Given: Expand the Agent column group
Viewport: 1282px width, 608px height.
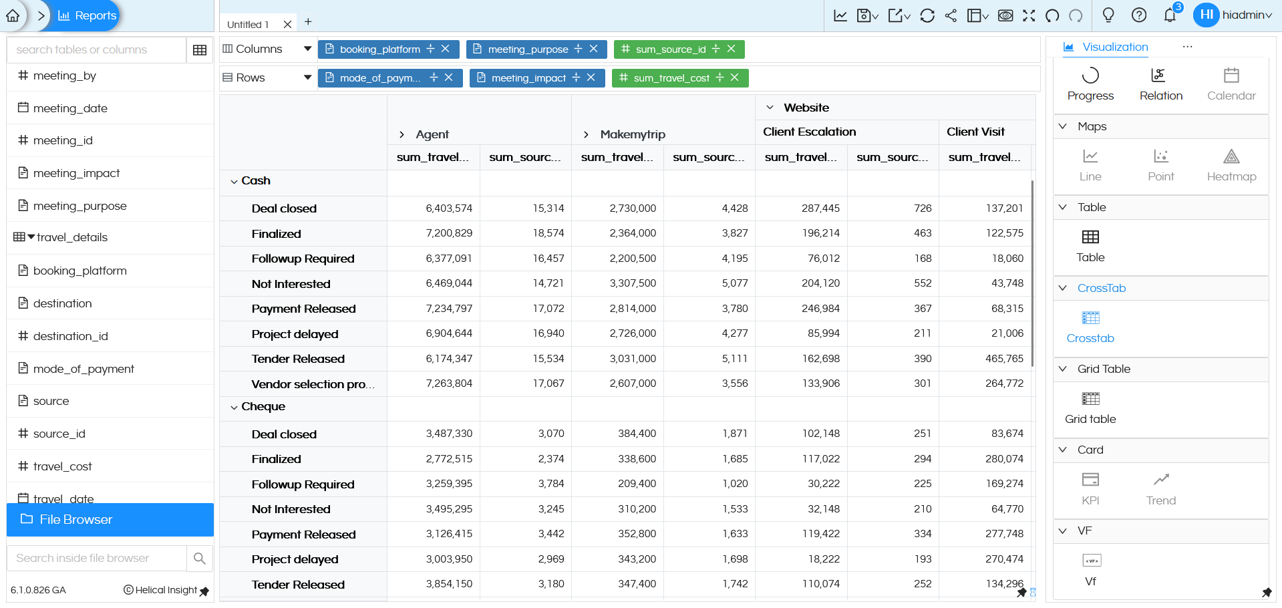Looking at the screenshot, I should pyautogui.click(x=402, y=134).
